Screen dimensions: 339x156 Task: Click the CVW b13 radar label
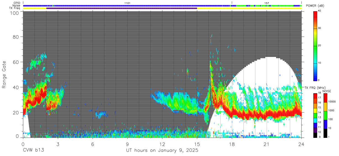pyautogui.click(x=33, y=150)
